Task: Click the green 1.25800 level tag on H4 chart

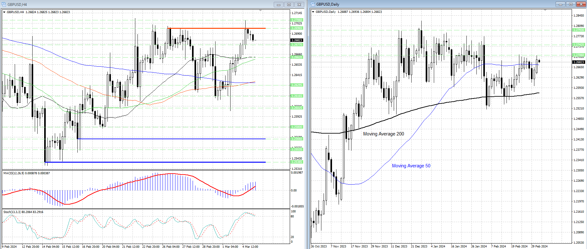Action: coord(297,127)
